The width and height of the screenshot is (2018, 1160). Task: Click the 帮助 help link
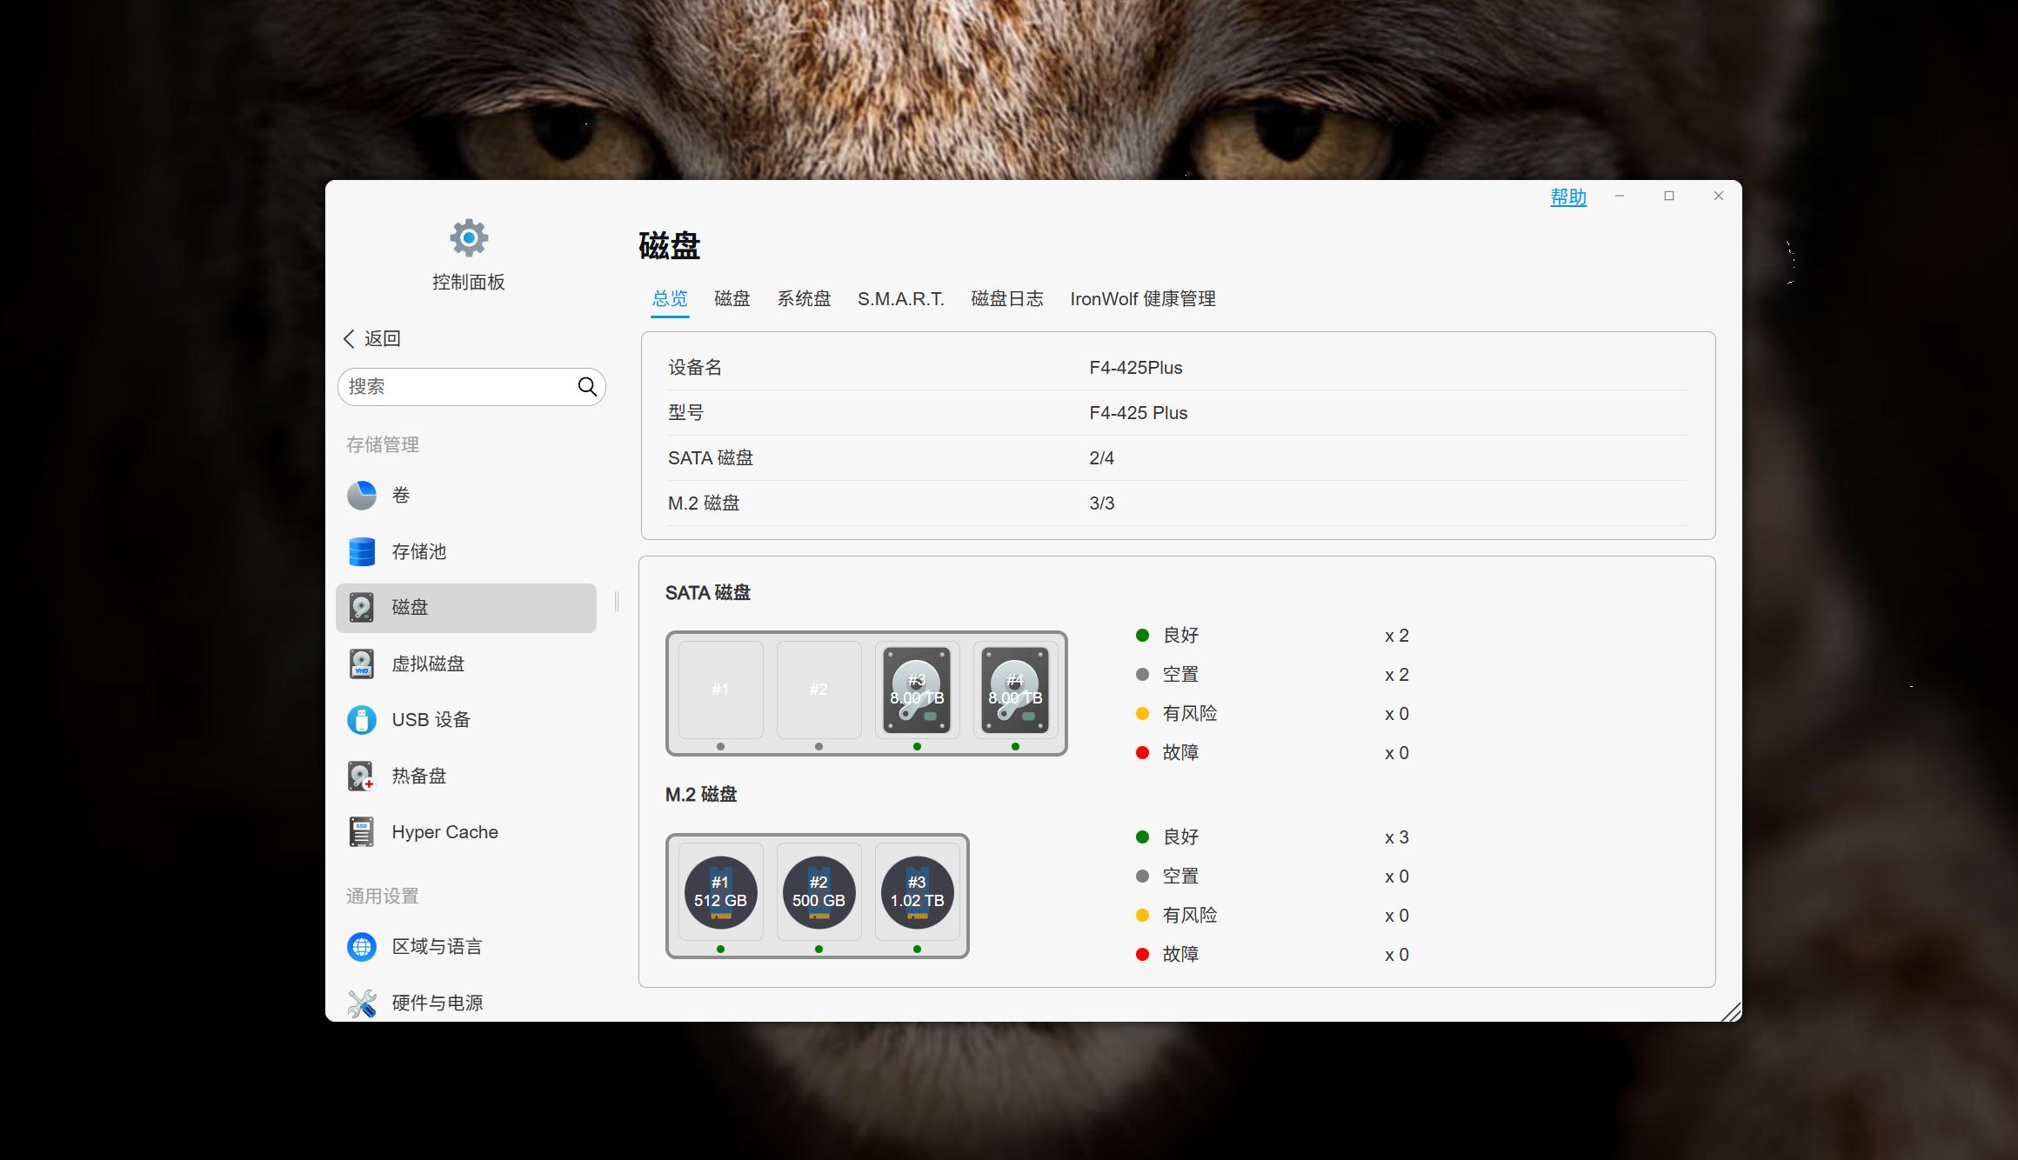tap(1567, 197)
